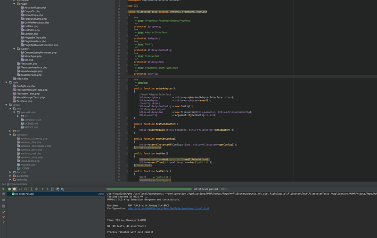This screenshot has height=238, width=377.
Task: Open FilesystemInterface.php file
Action: (32, 67)
